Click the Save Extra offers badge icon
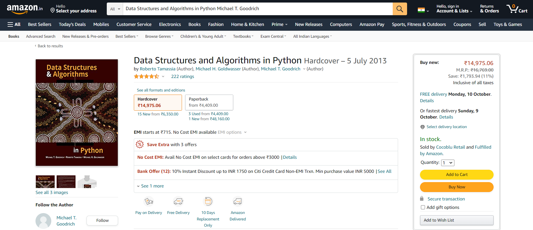 tap(140, 144)
